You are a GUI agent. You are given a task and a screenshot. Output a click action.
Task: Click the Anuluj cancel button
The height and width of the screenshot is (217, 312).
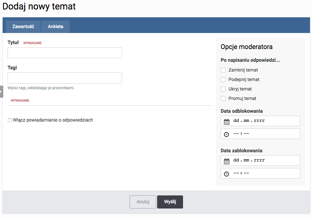pyautogui.click(x=143, y=202)
